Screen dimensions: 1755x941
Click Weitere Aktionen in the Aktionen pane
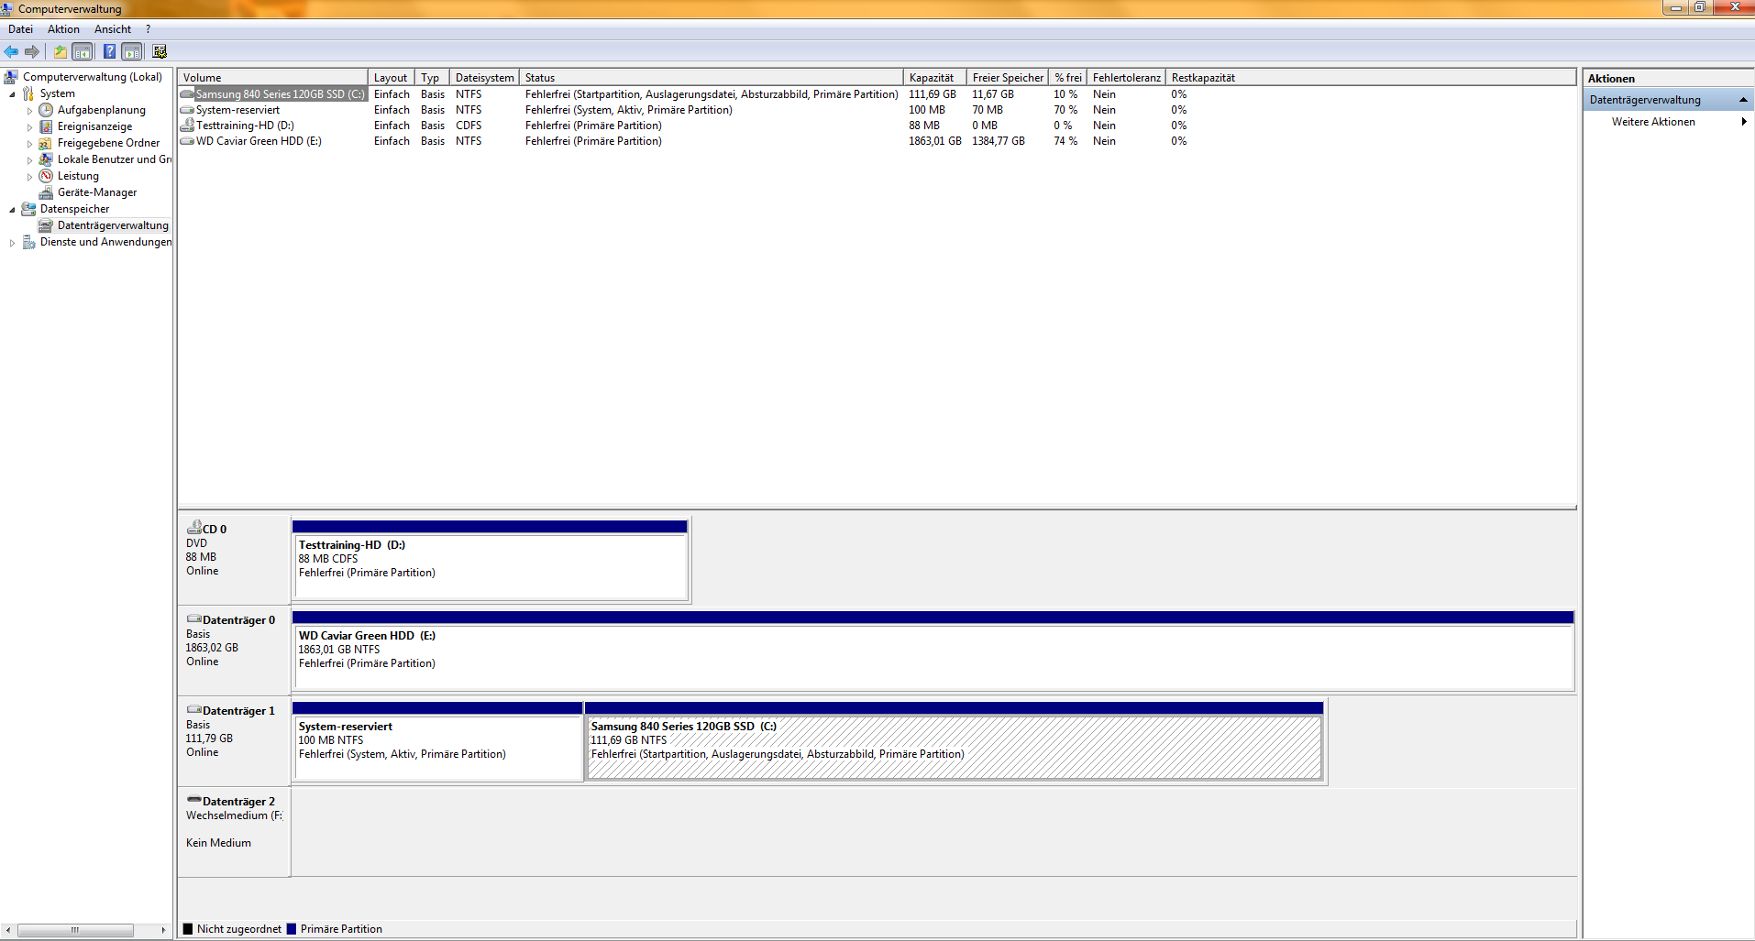(1653, 122)
